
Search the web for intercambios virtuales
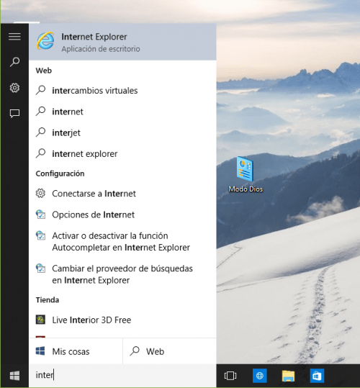122,91
